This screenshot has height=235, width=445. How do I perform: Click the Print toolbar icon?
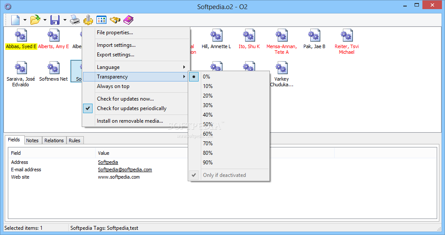coord(75,20)
